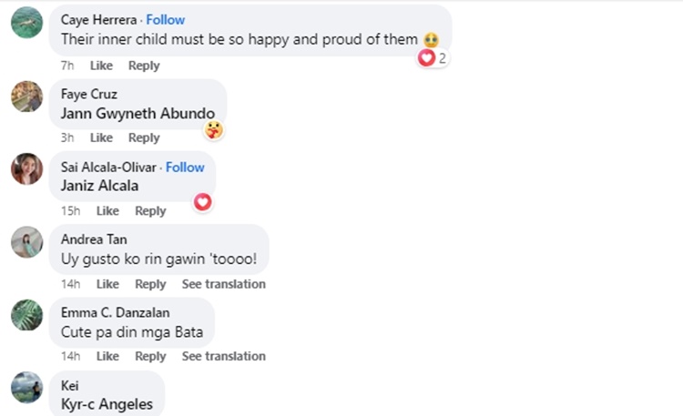
Task: Click Caye Herrera's profile picture
Action: pos(26,23)
